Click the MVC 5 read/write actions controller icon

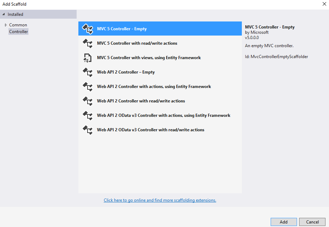pos(87,43)
